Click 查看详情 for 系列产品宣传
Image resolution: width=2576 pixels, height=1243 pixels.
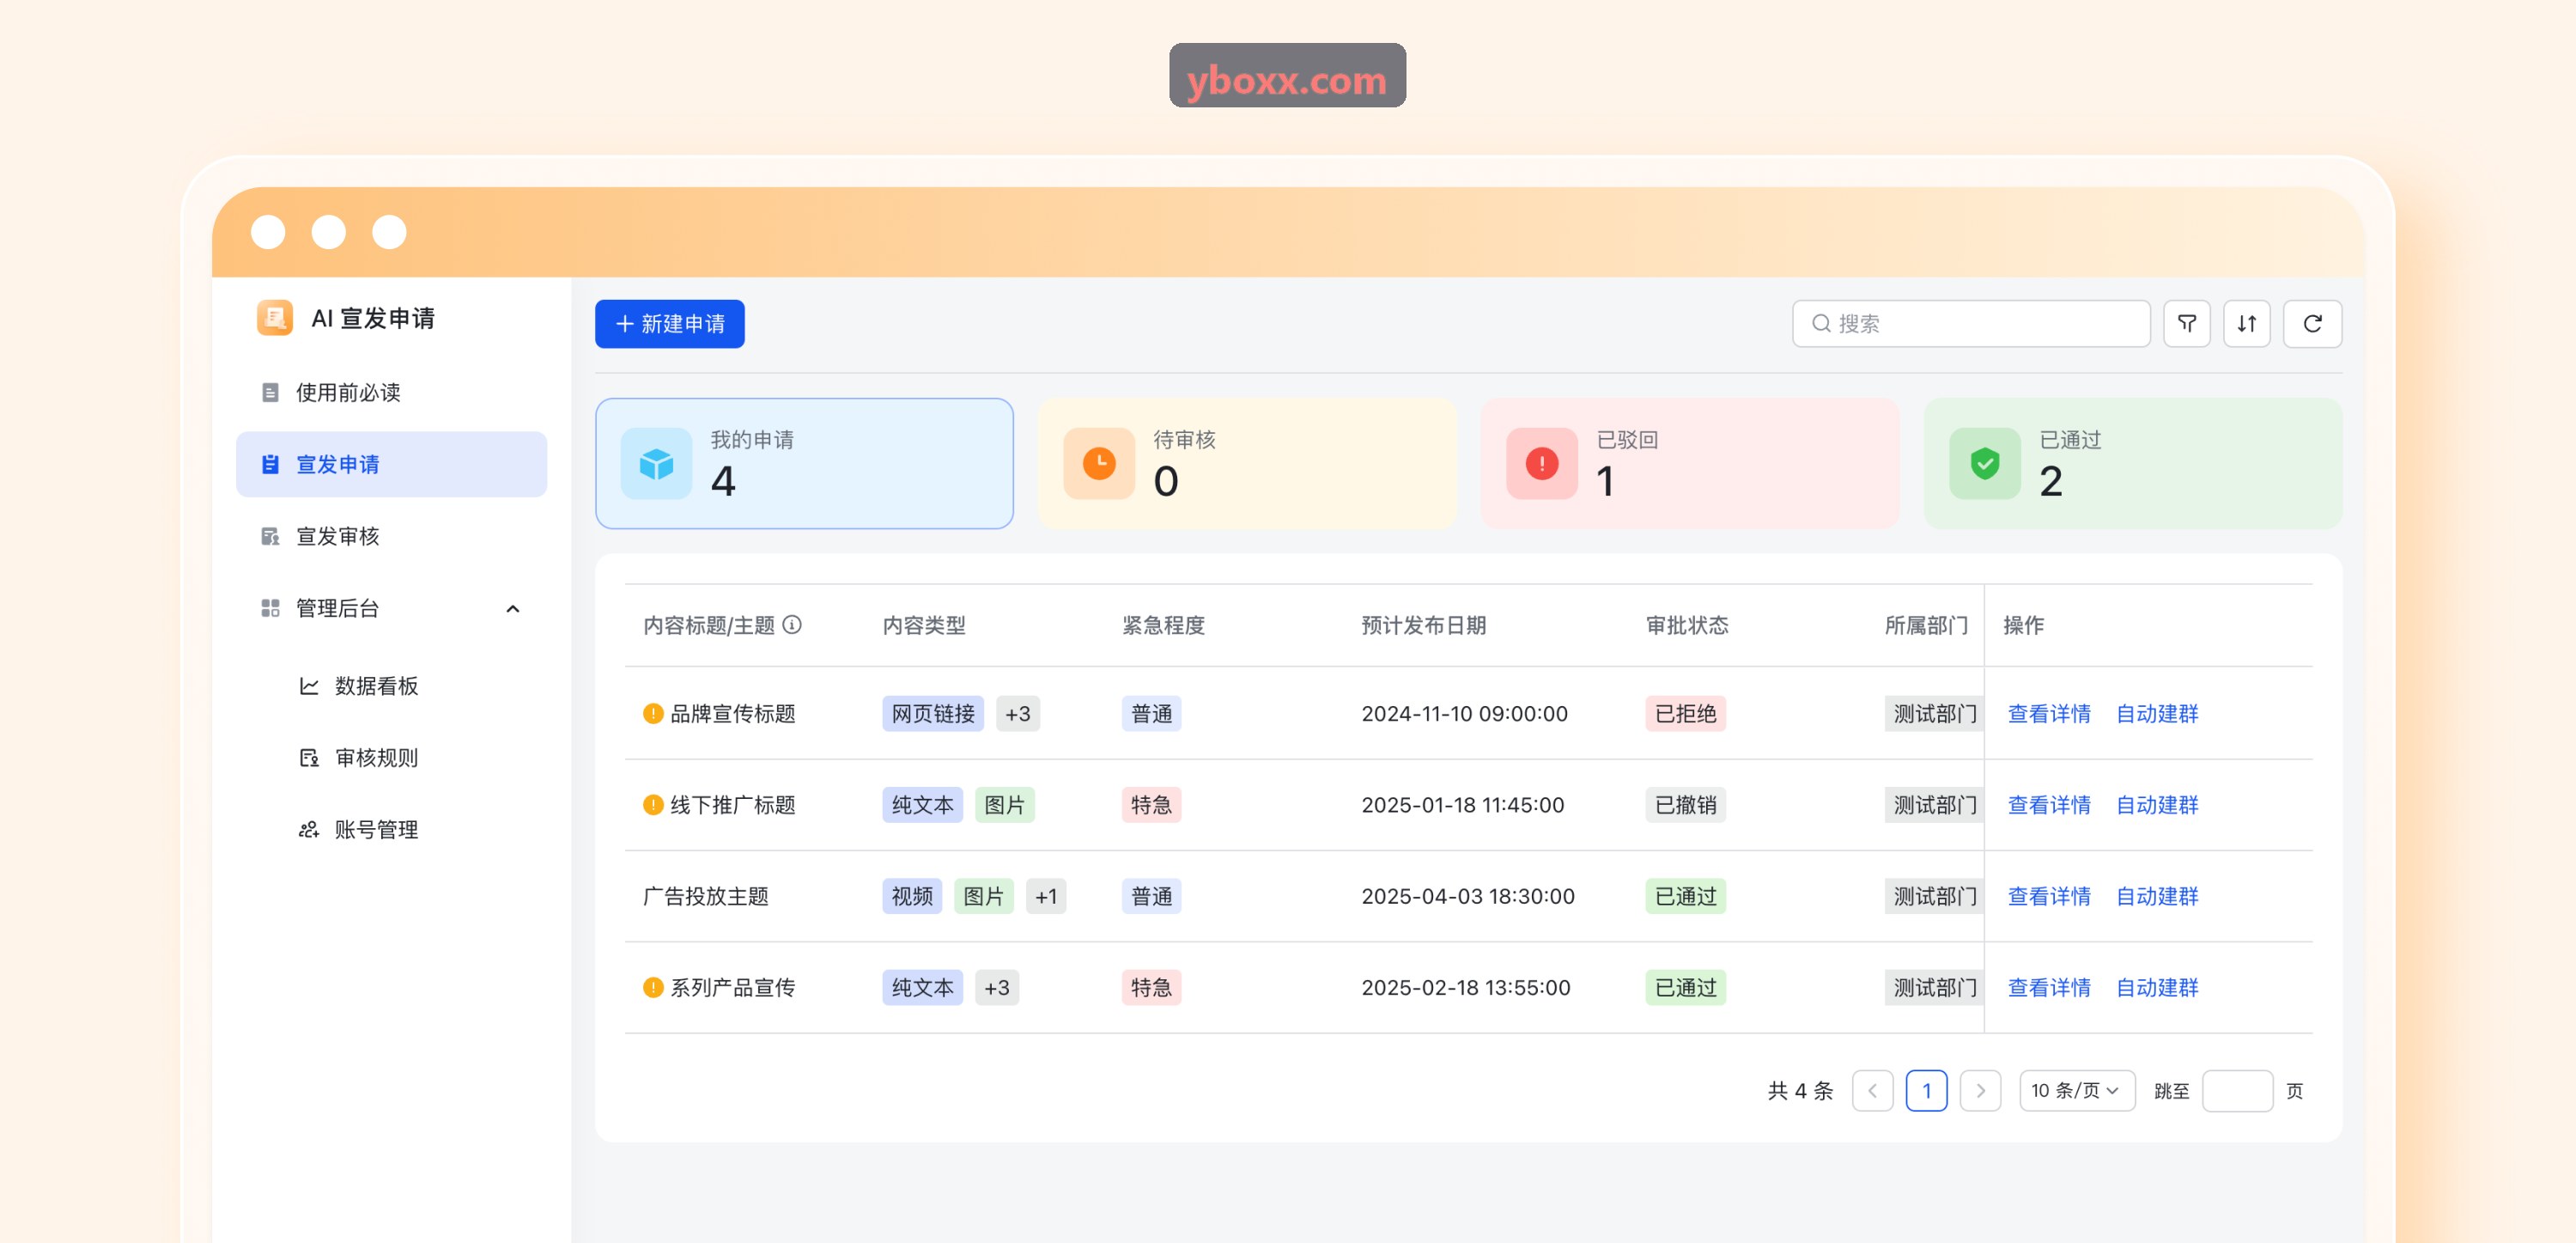[x=2049, y=987]
